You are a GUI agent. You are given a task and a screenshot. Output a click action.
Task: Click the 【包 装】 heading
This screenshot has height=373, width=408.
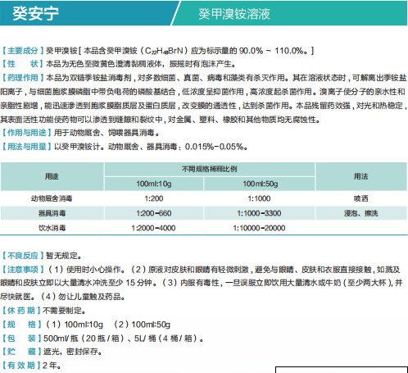click(21, 339)
